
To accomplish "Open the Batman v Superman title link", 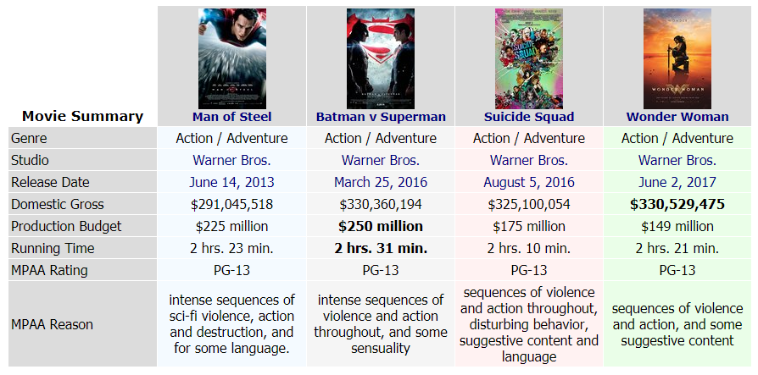I will 381,117.
